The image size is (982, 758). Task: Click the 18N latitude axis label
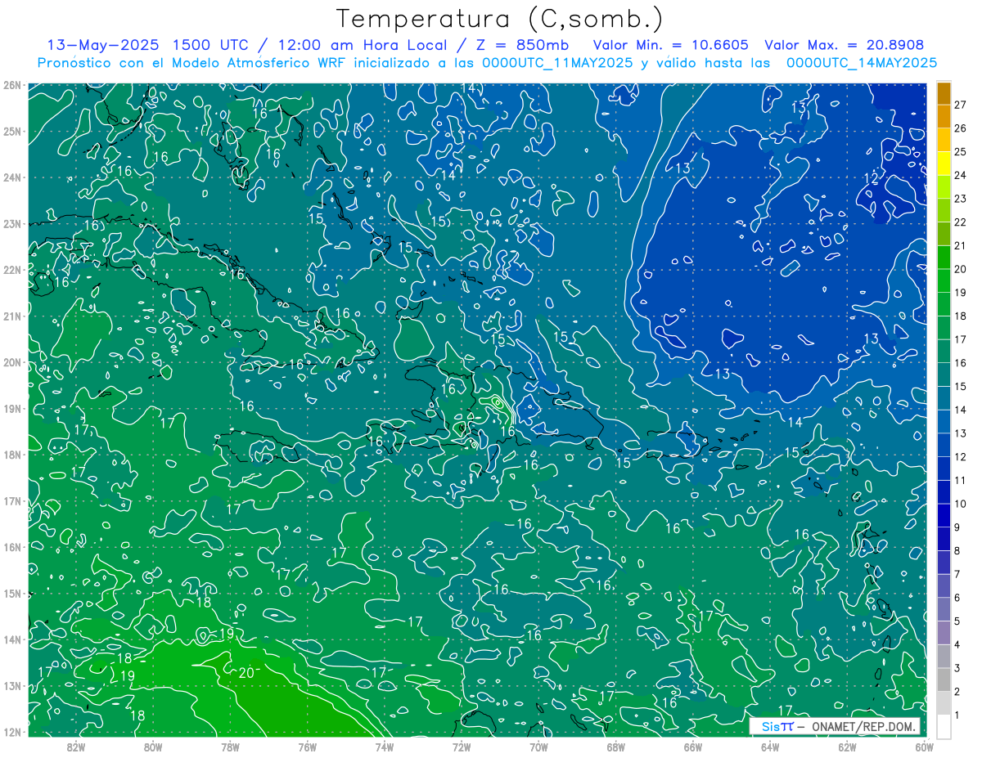[x=11, y=455]
